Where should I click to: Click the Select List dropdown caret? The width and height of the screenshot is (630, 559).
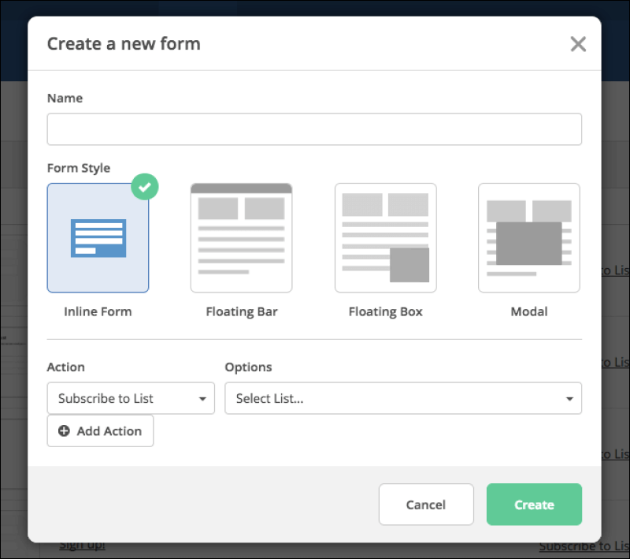[x=569, y=398]
